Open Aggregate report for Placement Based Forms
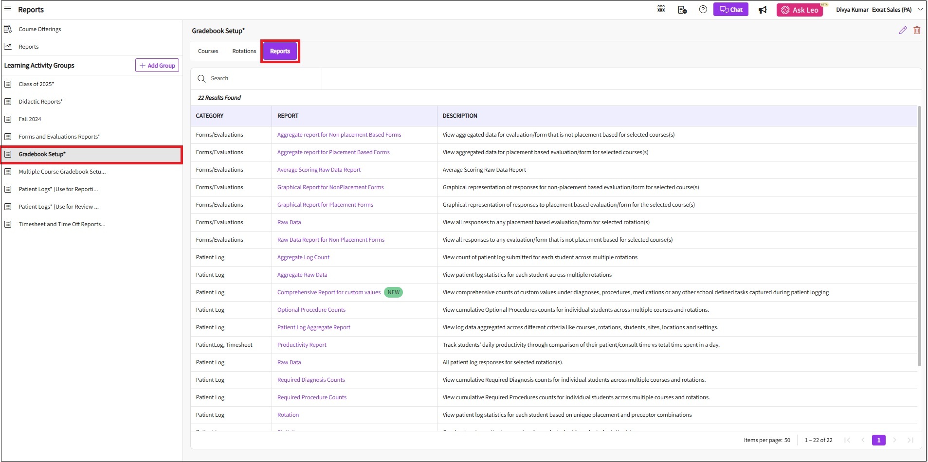This screenshot has height=462, width=928. pyautogui.click(x=333, y=152)
